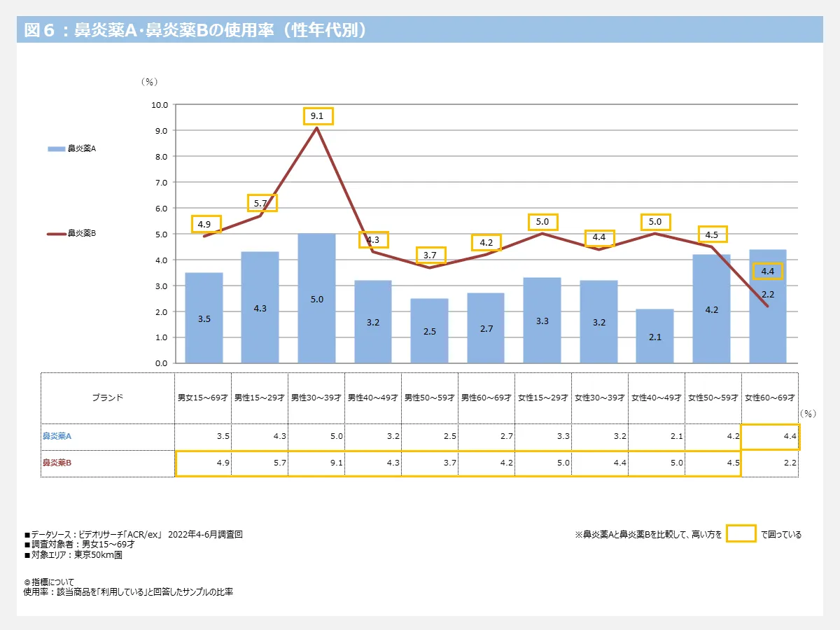Image resolution: width=840 pixels, height=630 pixels.
Task: Click the blue 鼻炎薬A table row header
Action: [108, 436]
